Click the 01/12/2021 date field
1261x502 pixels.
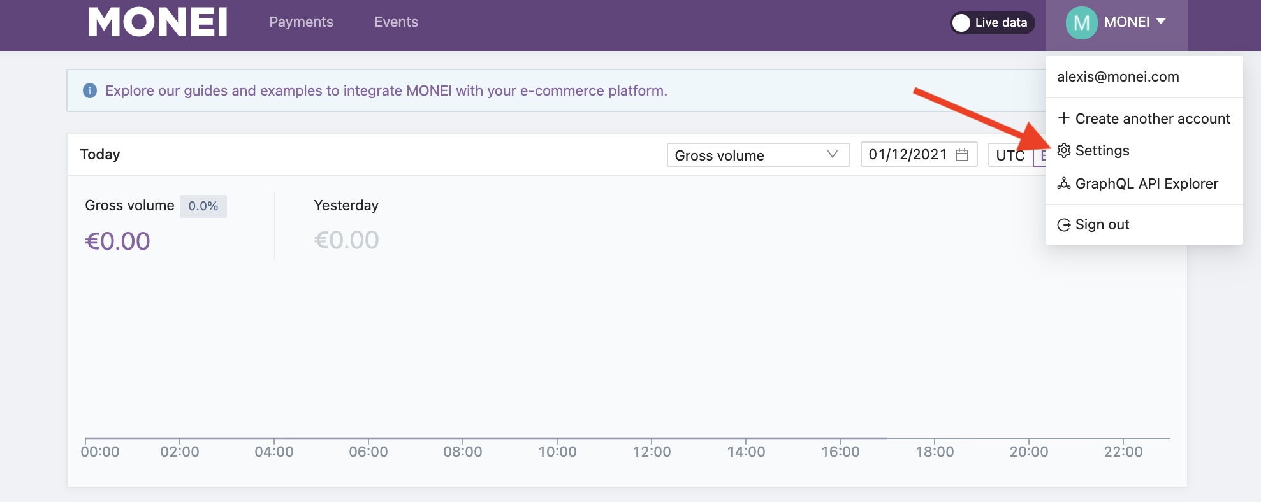919,155
